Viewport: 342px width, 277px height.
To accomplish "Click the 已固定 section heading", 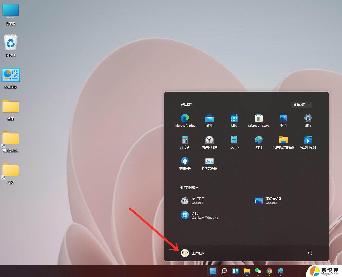I will coord(186,105).
